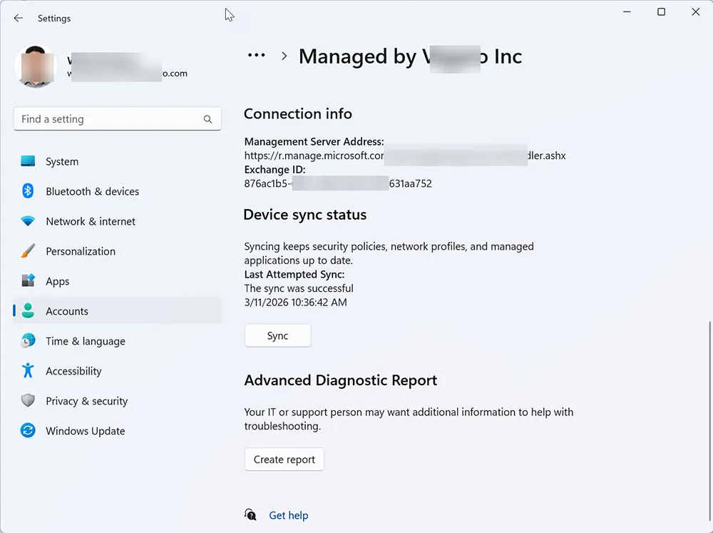This screenshot has width=713, height=533.
Task: Expand the breadcrumb chevron separator
Action: click(283, 56)
